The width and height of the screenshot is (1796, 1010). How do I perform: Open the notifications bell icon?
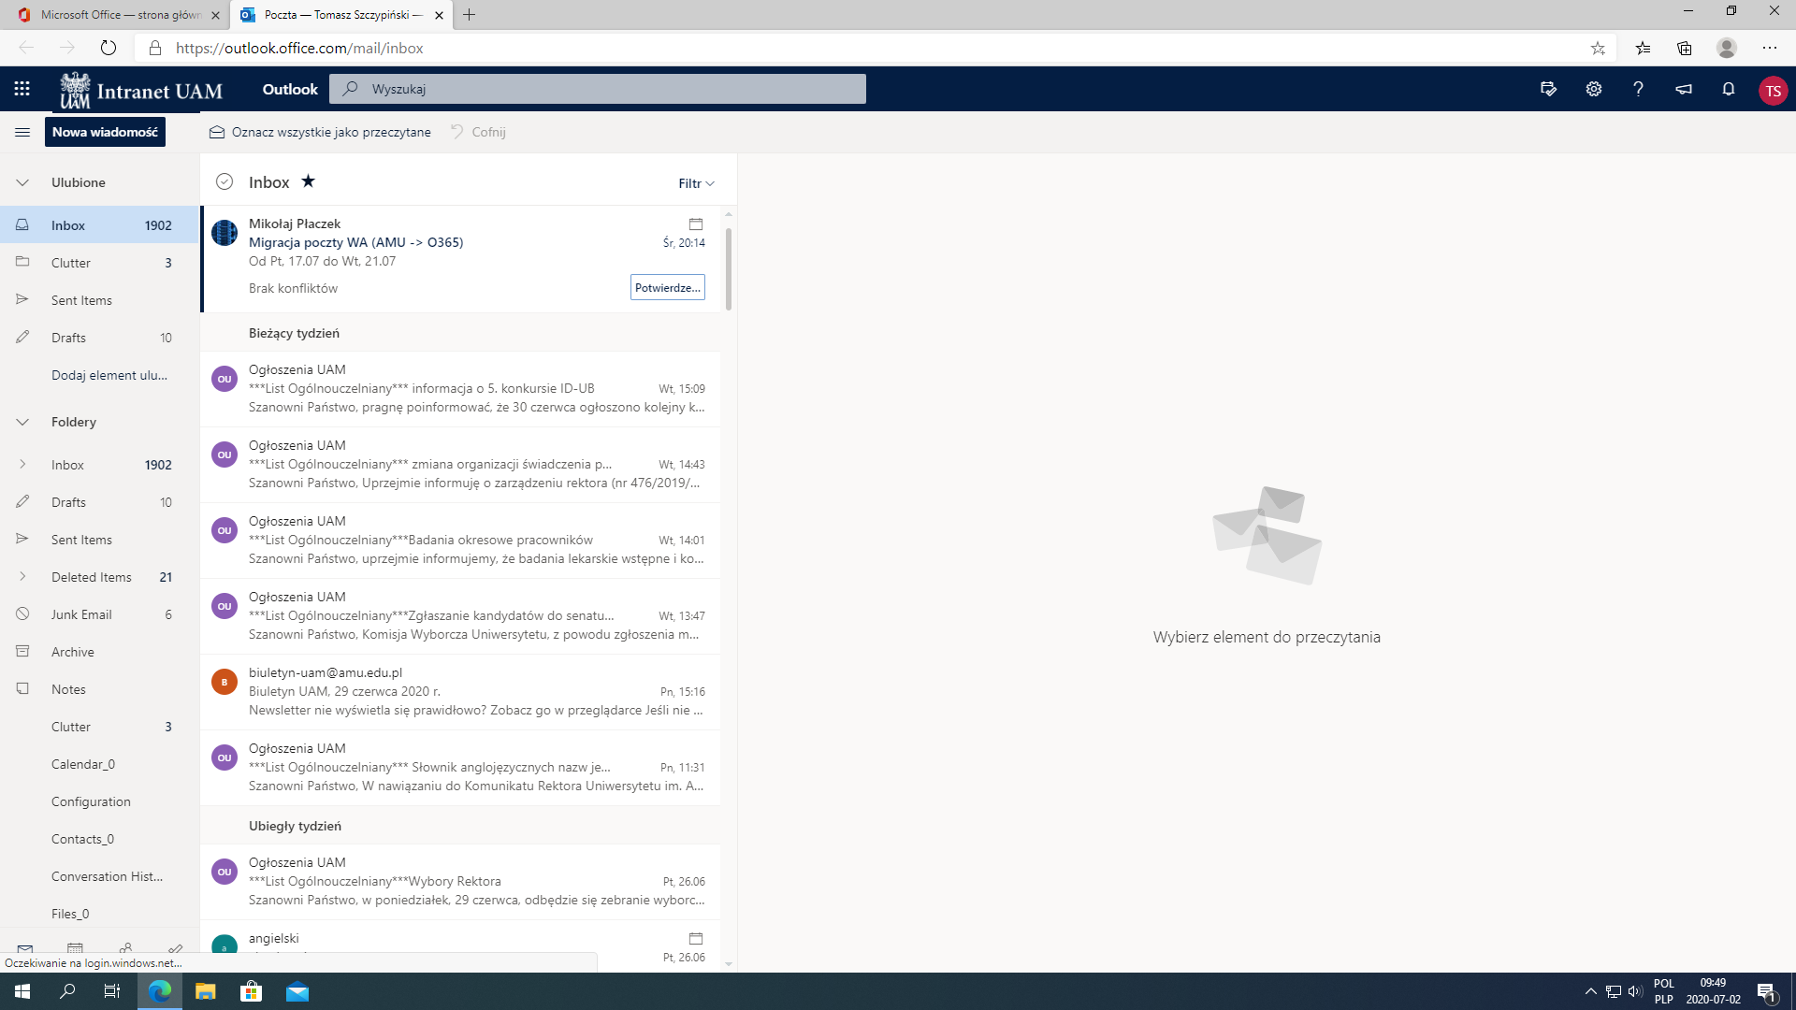pos(1728,89)
